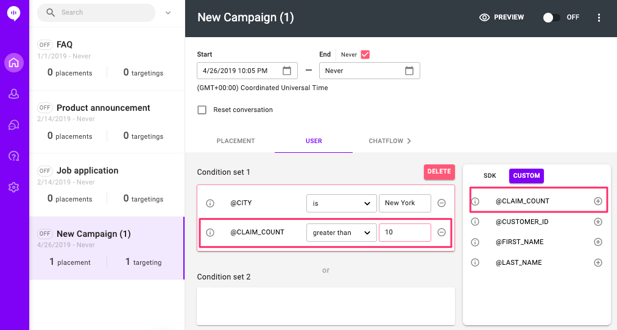Open the user profile sidebar icon

[x=14, y=94]
